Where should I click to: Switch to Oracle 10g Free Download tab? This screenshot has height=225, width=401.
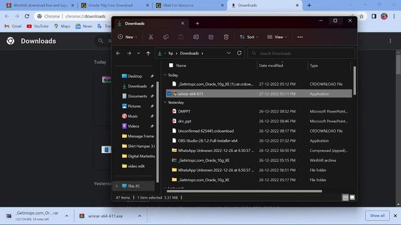point(115,6)
